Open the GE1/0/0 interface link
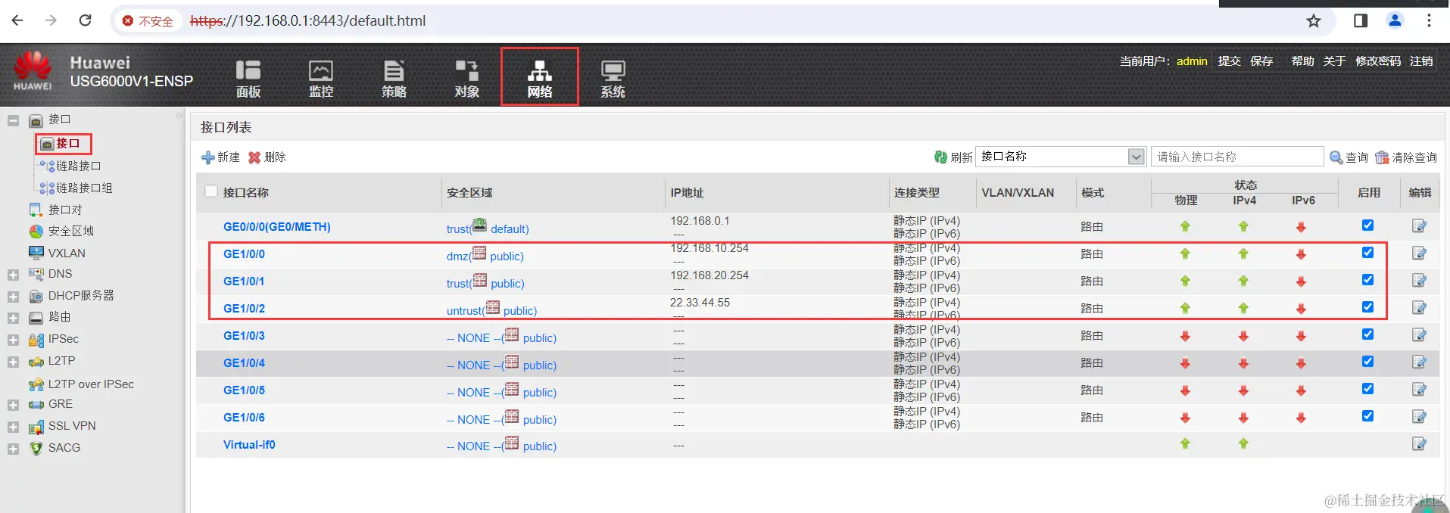Viewport: 1450px width, 513px height. coord(244,254)
